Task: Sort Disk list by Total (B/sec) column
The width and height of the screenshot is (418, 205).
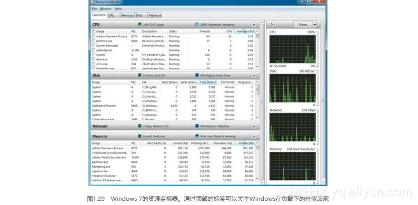Action: (207, 83)
